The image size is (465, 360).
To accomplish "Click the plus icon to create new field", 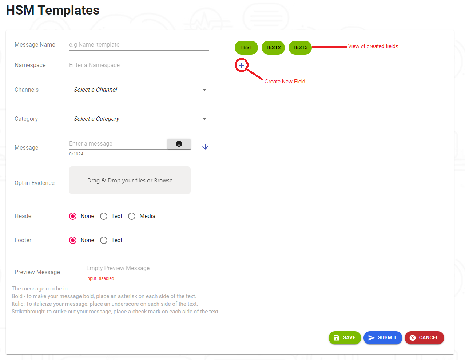I will coord(242,65).
